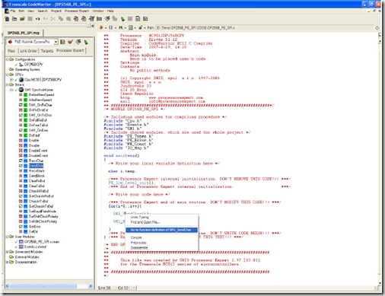Choose Go to function definition of SM1_SendChar

(x=161, y=230)
